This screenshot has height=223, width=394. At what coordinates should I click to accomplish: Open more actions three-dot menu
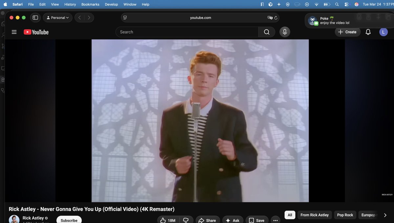click(x=276, y=220)
